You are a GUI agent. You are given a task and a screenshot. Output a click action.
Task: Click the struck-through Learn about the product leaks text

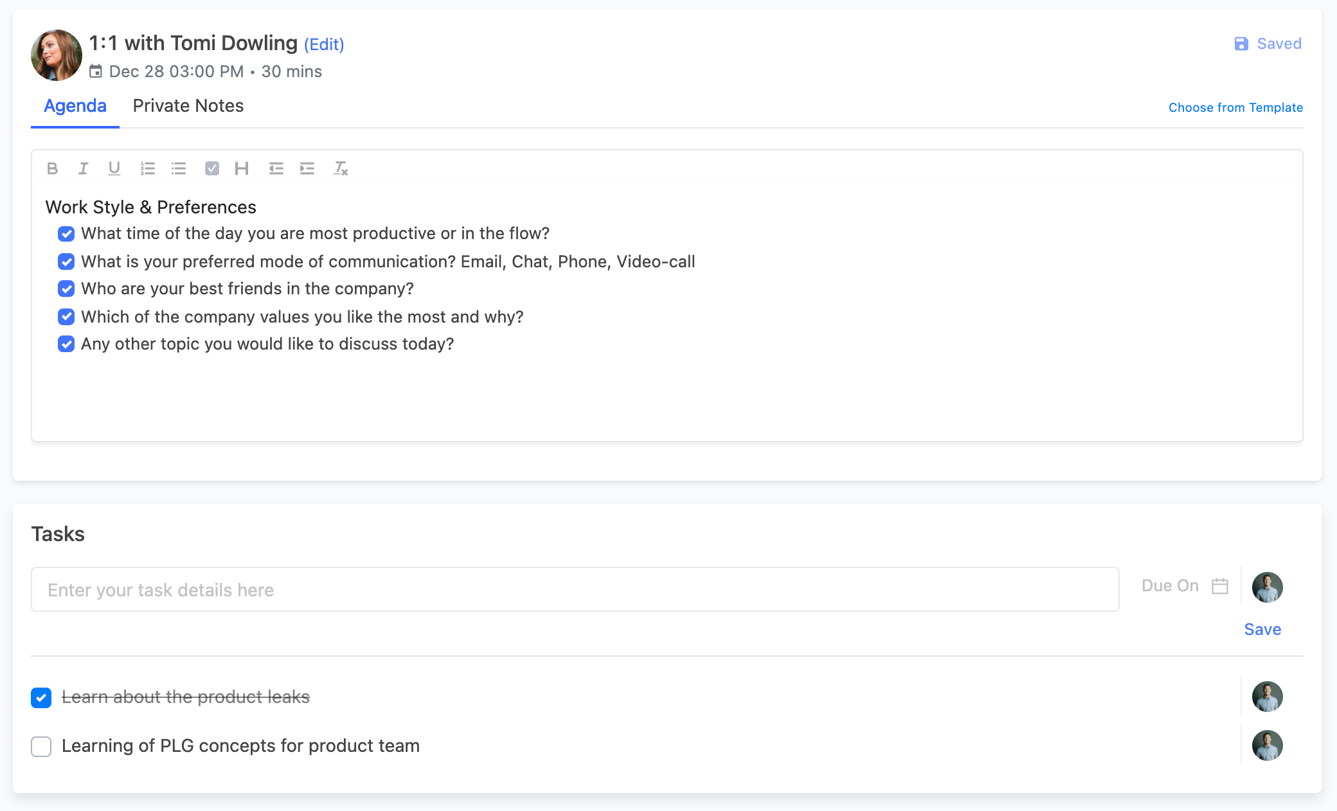(x=186, y=697)
